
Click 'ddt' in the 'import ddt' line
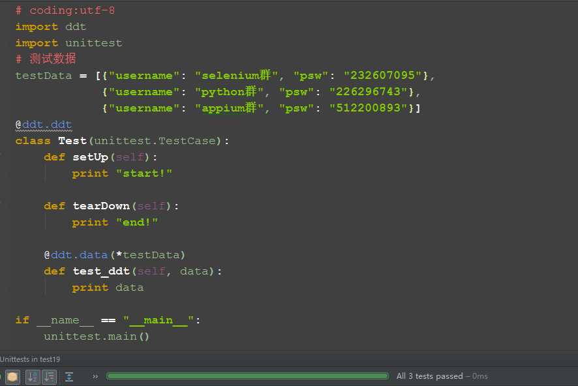point(76,27)
